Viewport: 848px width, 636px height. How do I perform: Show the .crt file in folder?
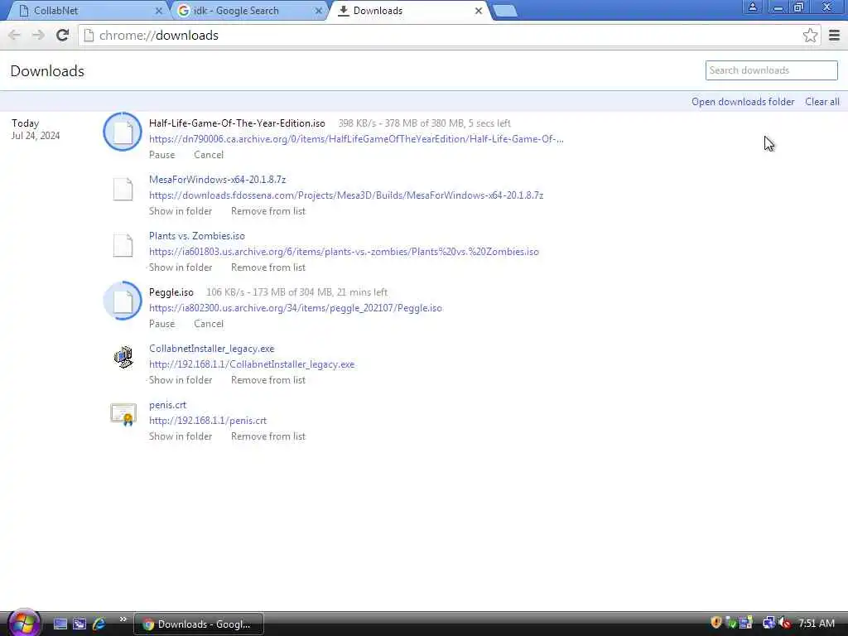pos(180,436)
